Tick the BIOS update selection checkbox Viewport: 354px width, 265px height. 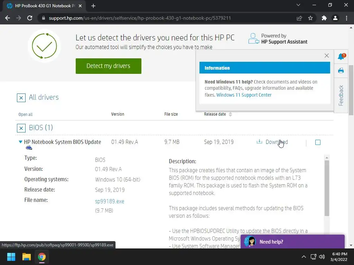pyautogui.click(x=318, y=142)
